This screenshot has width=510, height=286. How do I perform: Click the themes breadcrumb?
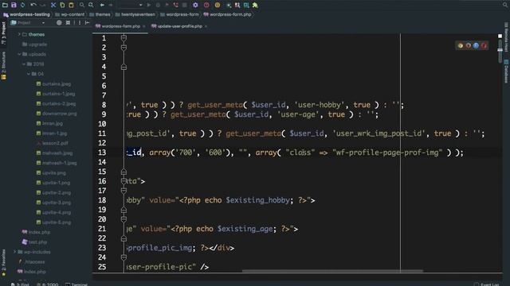pyautogui.click(x=100, y=14)
